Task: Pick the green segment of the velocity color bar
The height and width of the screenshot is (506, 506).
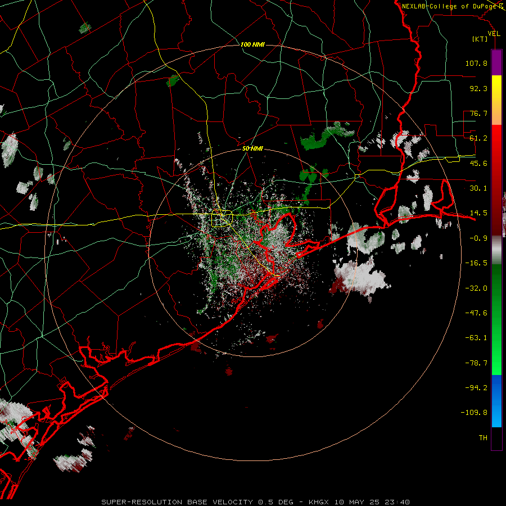Action: [x=496, y=319]
